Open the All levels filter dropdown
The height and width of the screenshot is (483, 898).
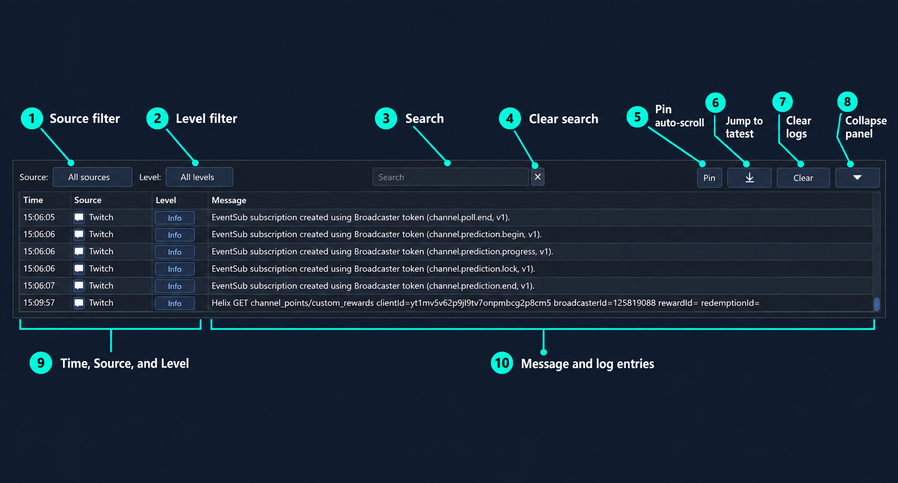200,177
